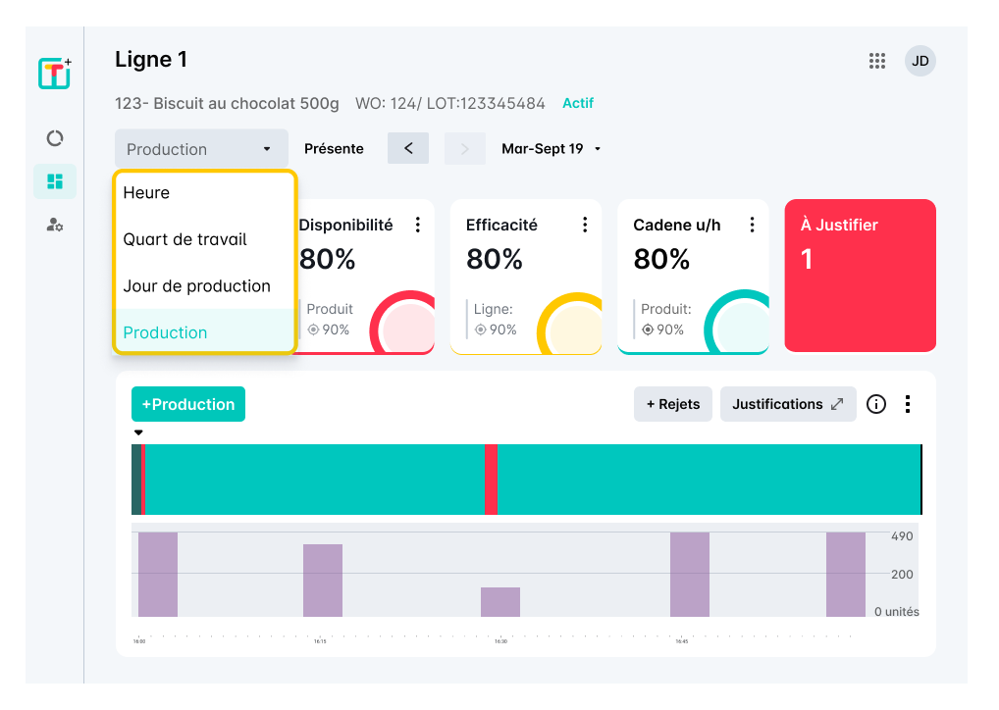Viewport: 999px width, 710px height.
Task: Click the last purple production bar
Action: (x=846, y=575)
